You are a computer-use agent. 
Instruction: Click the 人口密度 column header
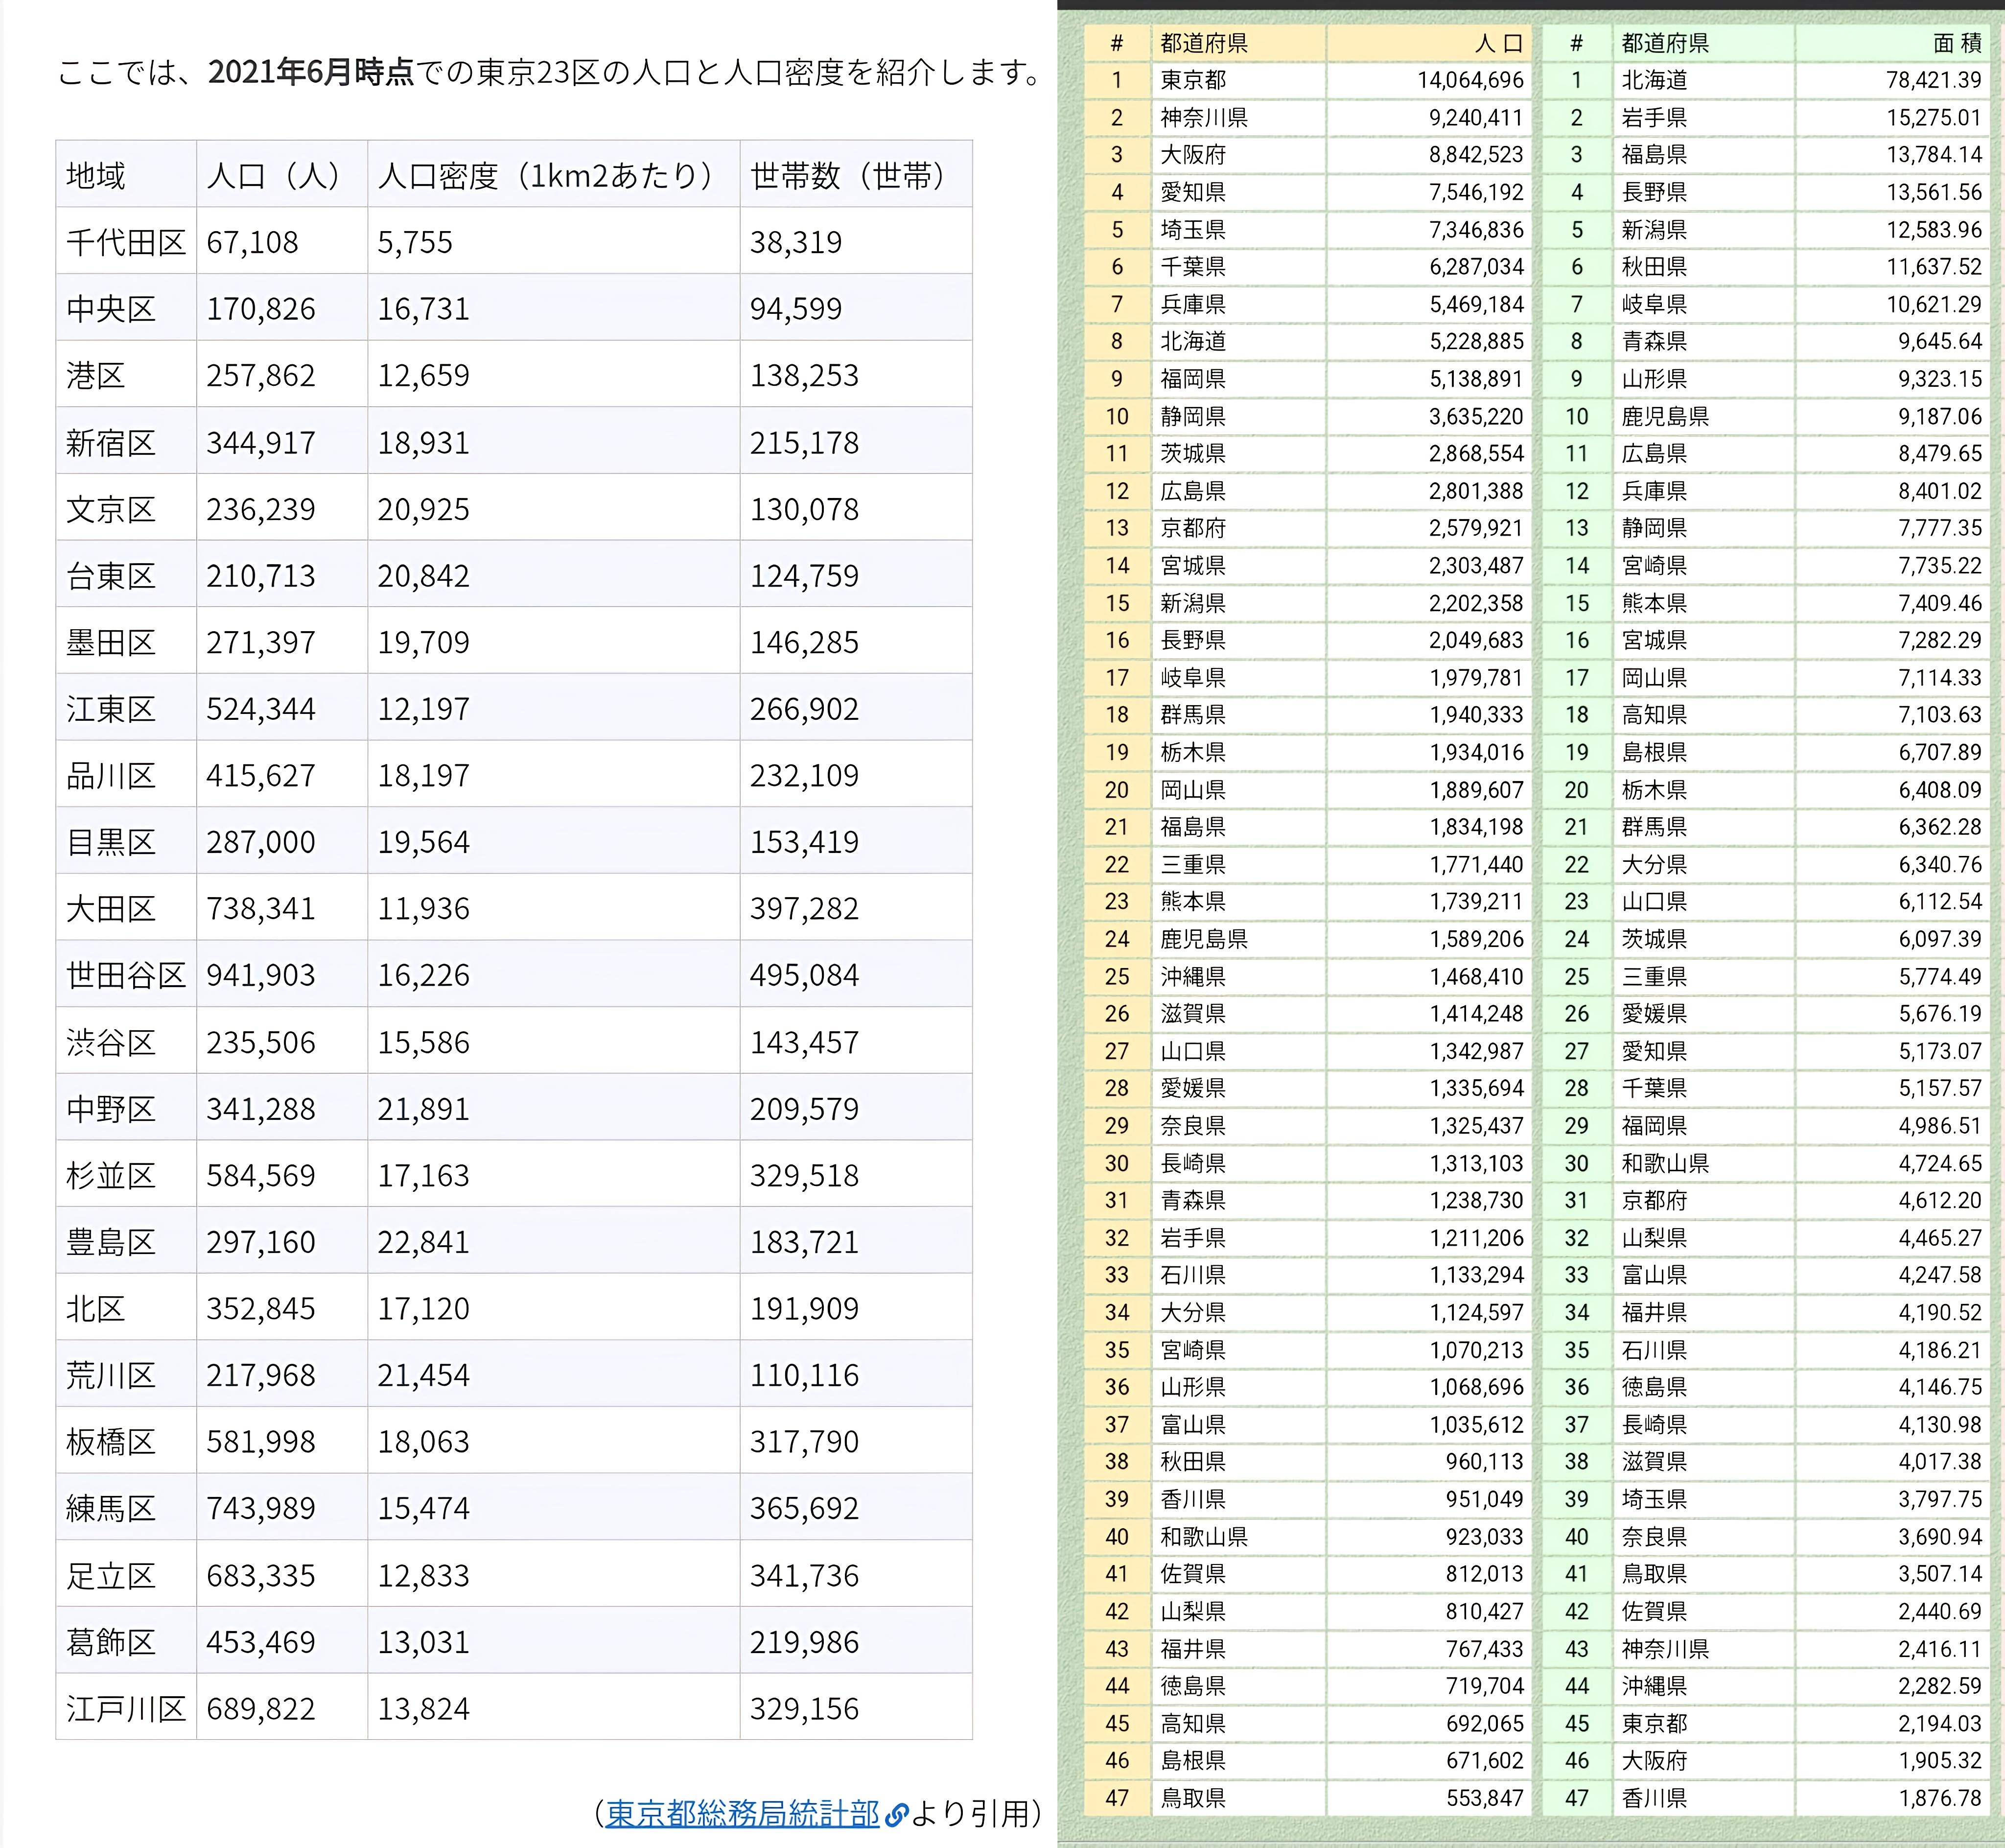[x=546, y=175]
